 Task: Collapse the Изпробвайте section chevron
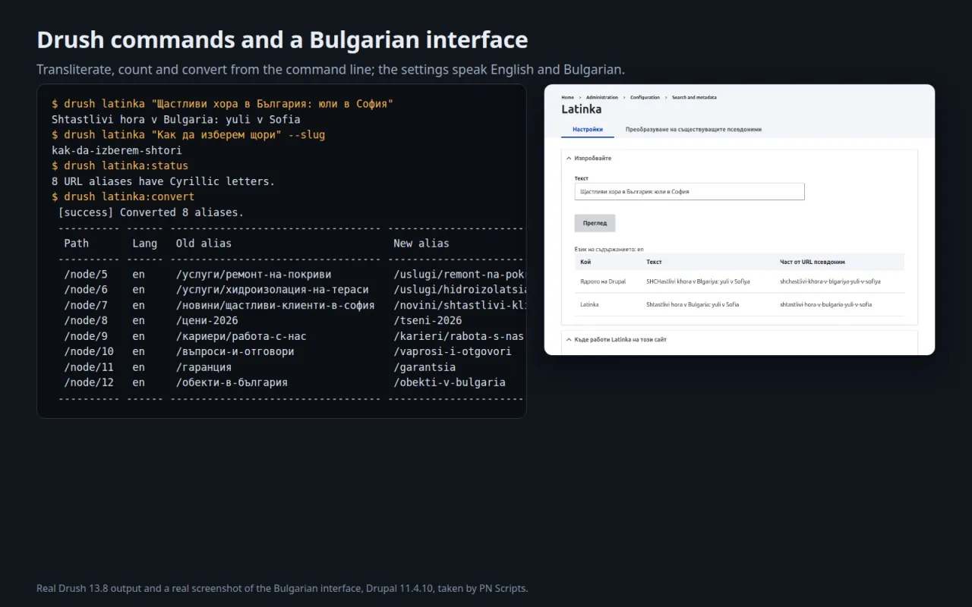(x=569, y=159)
